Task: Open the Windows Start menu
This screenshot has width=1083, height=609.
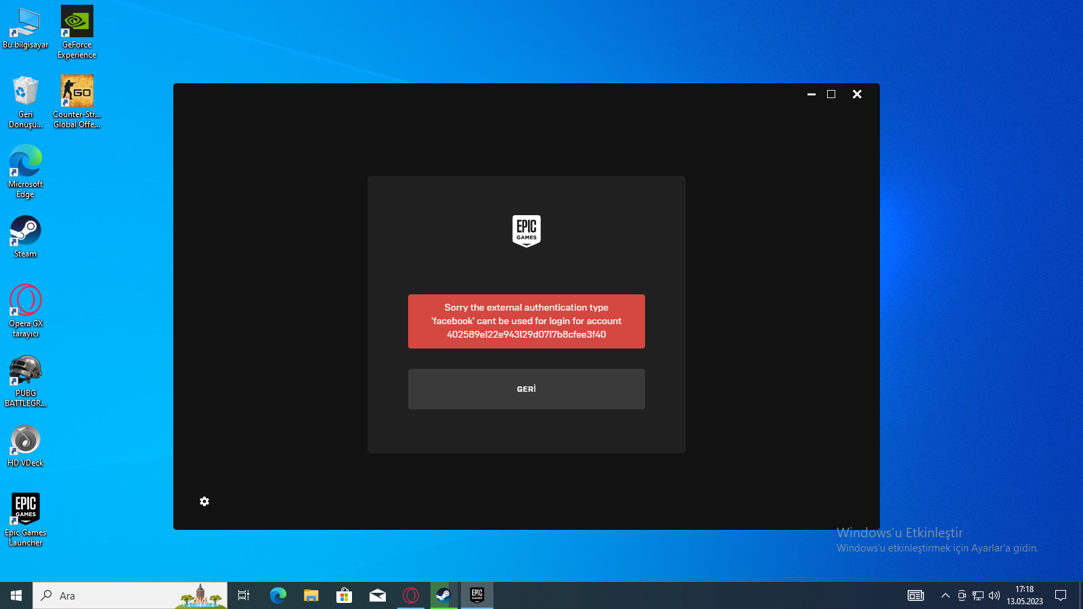Action: pos(16,595)
